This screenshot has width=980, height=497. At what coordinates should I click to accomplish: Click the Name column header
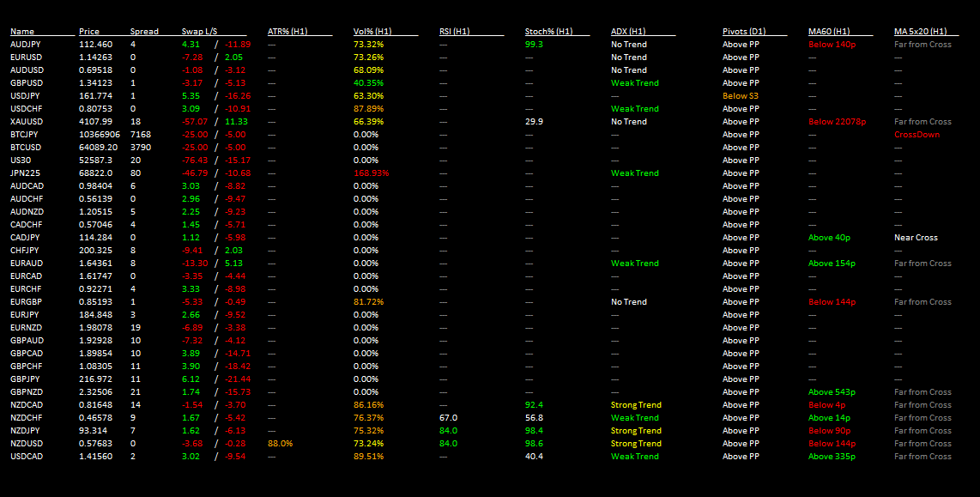coord(21,31)
